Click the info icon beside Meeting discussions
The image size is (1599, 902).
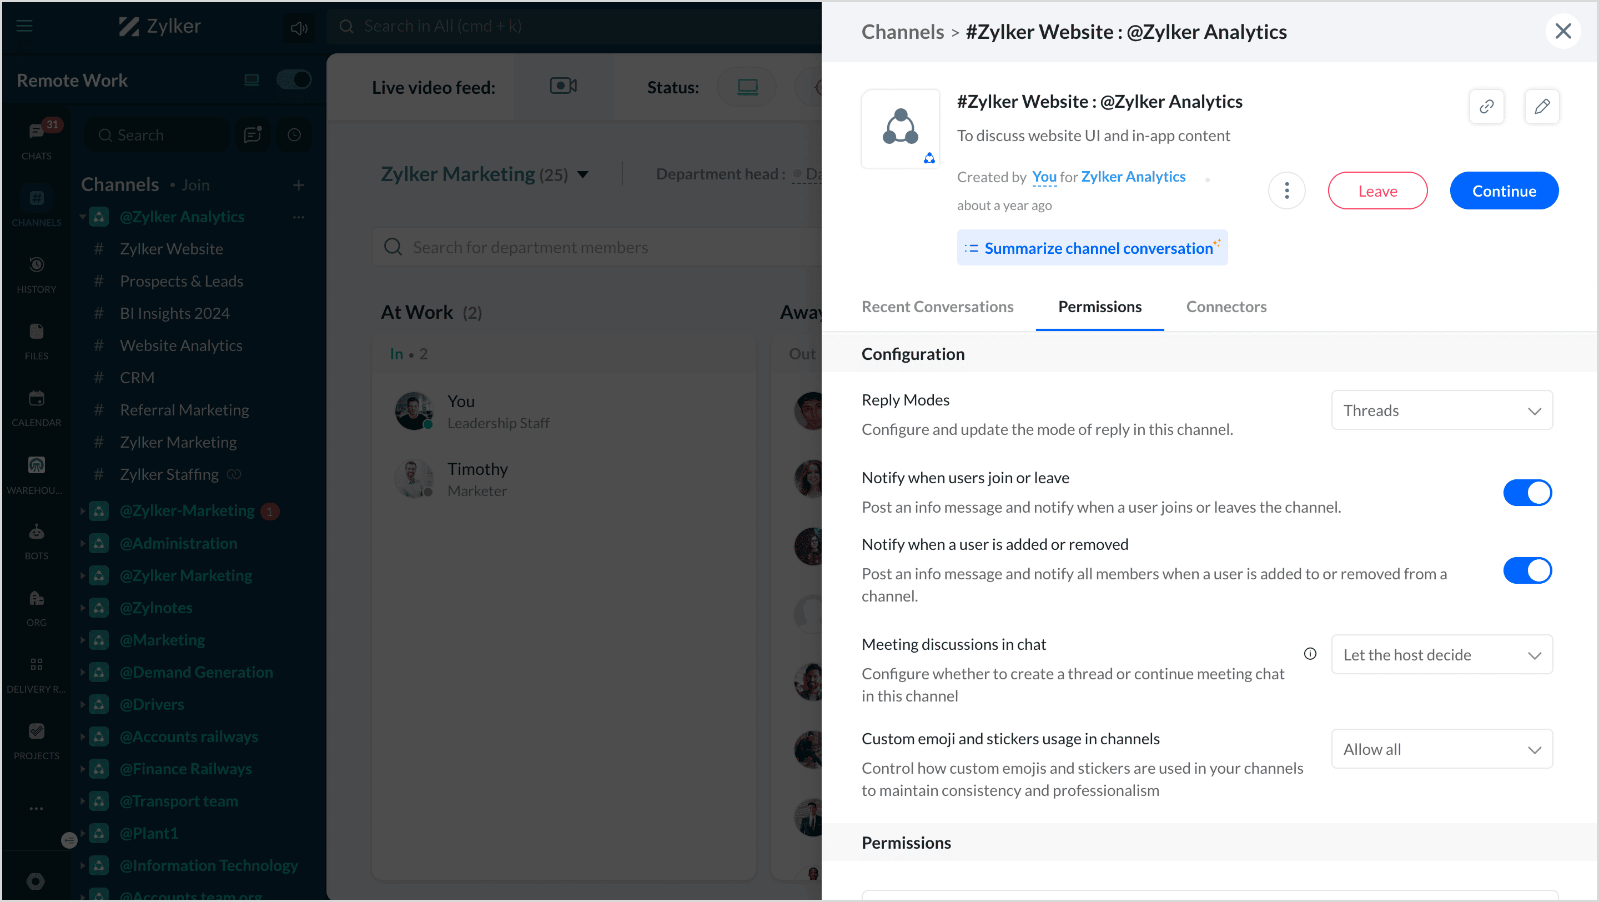1310,654
